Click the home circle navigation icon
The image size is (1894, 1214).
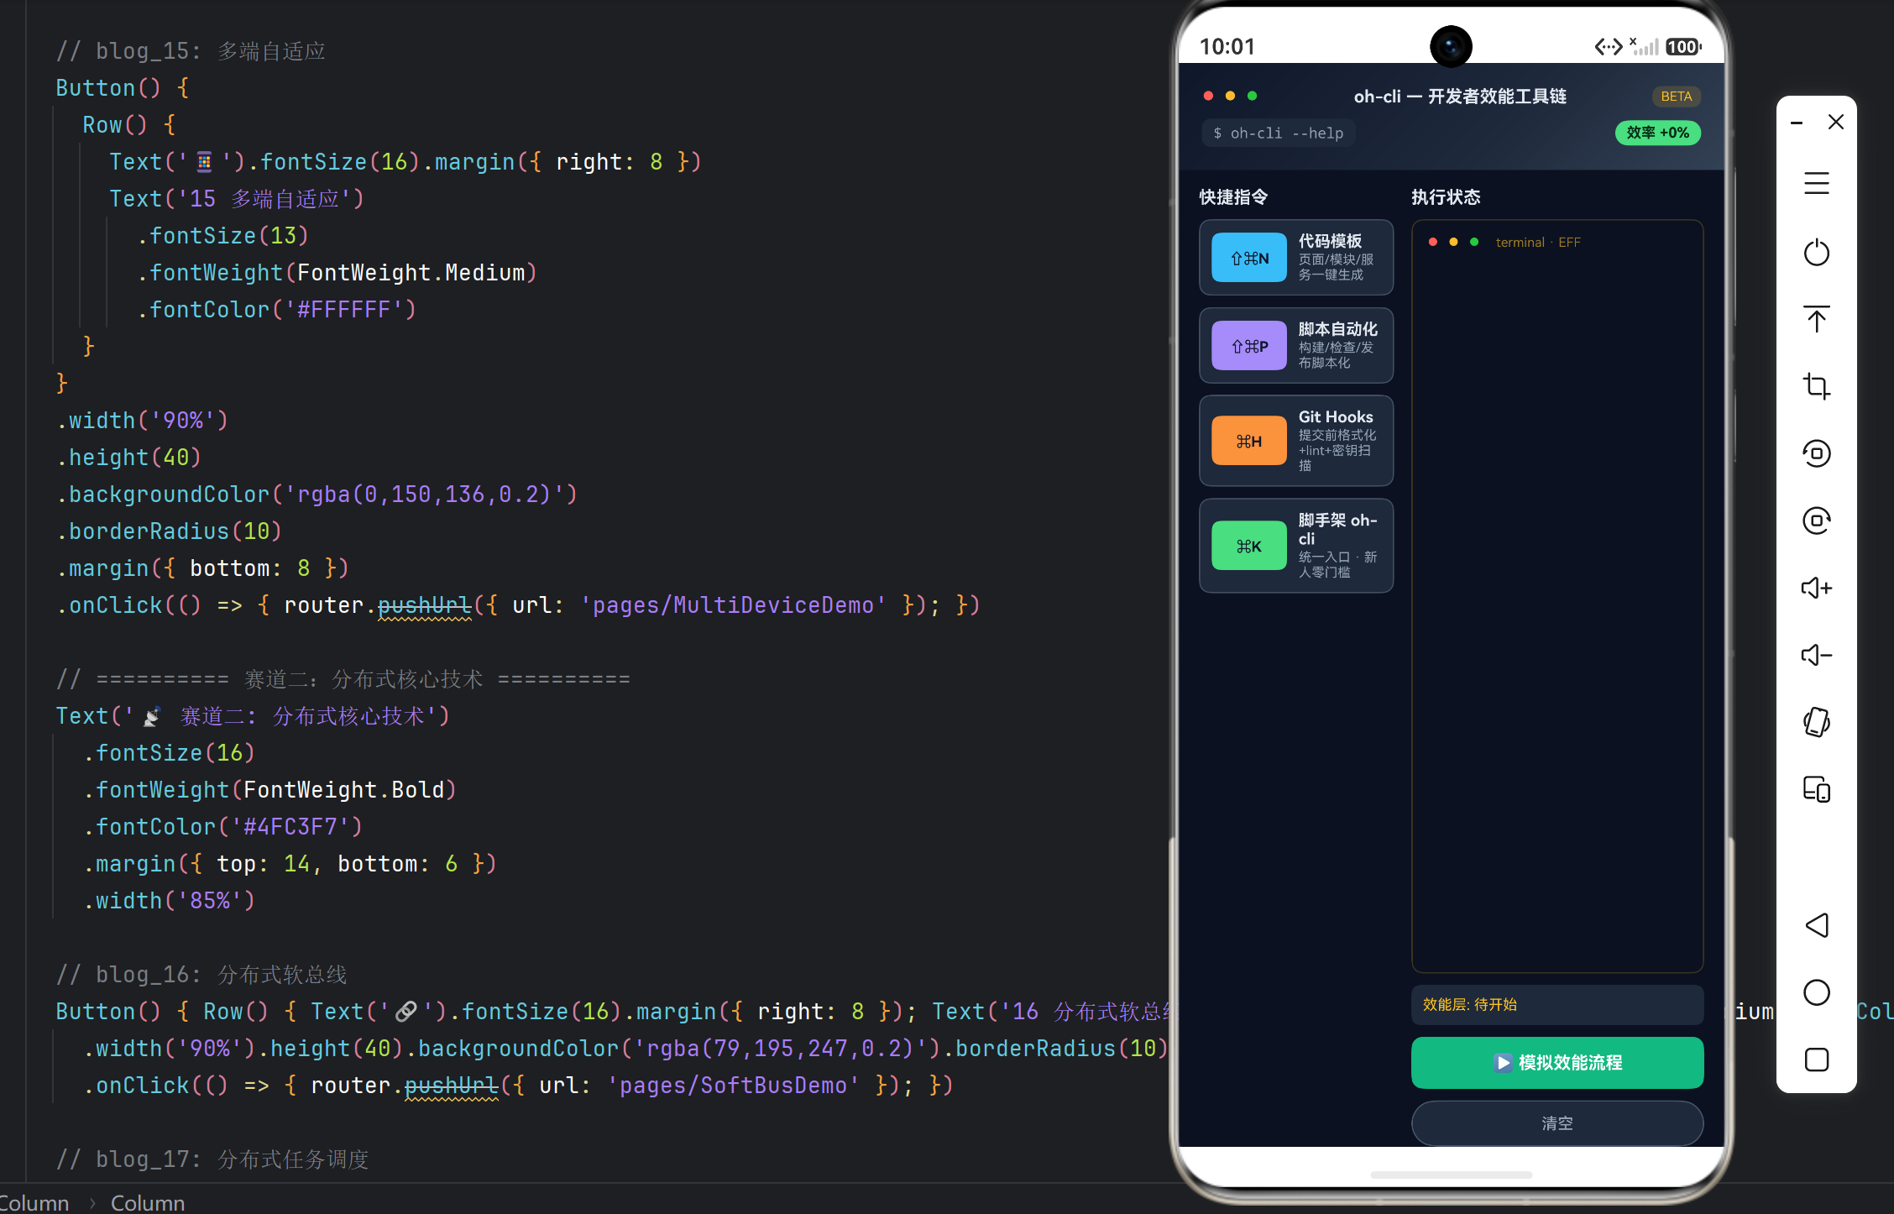point(1816,992)
